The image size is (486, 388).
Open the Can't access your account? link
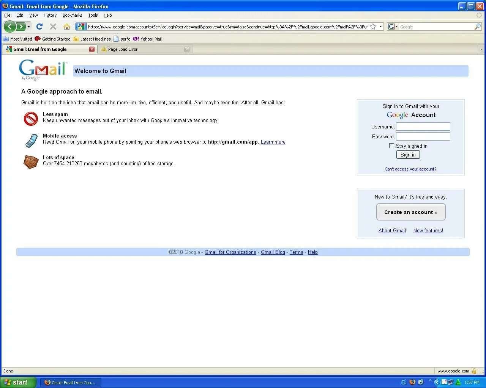(x=410, y=169)
